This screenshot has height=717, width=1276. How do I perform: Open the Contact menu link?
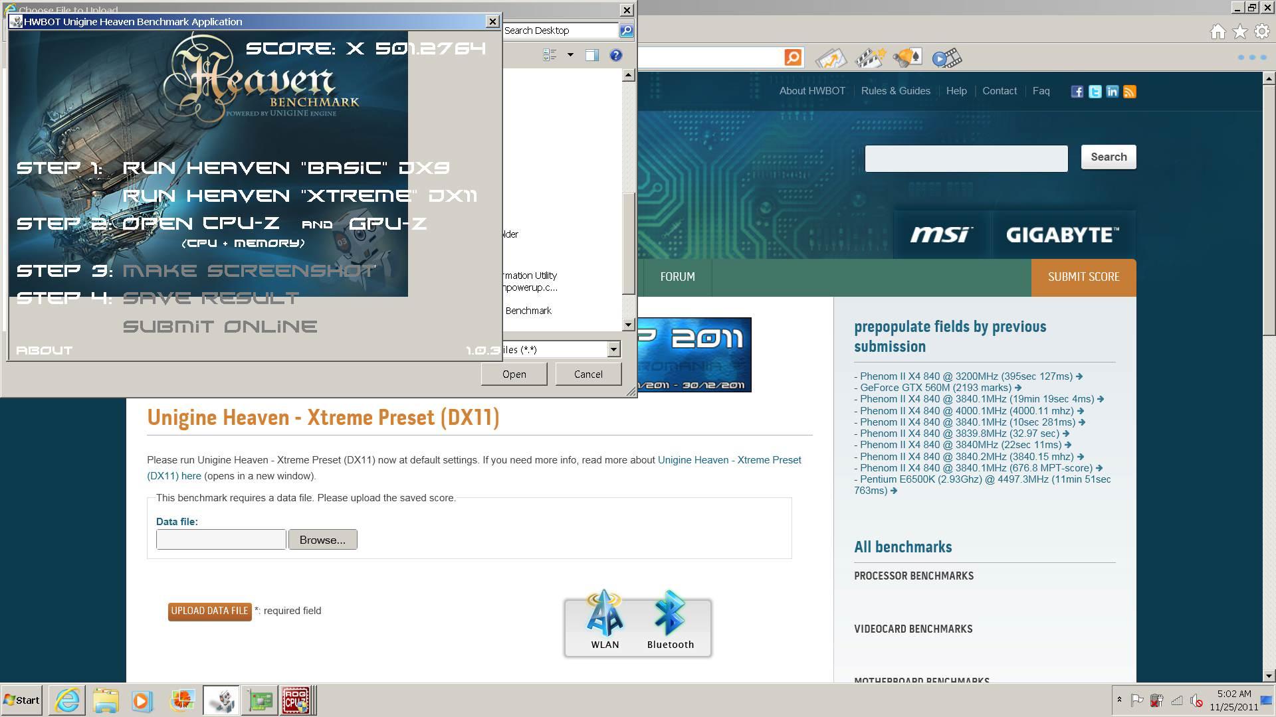tap(1000, 91)
